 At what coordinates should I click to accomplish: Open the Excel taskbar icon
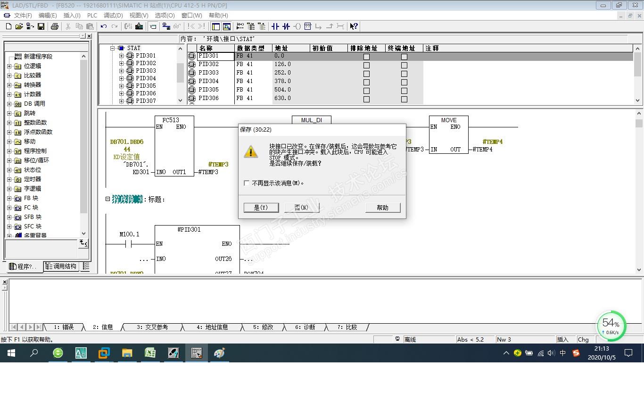point(150,353)
